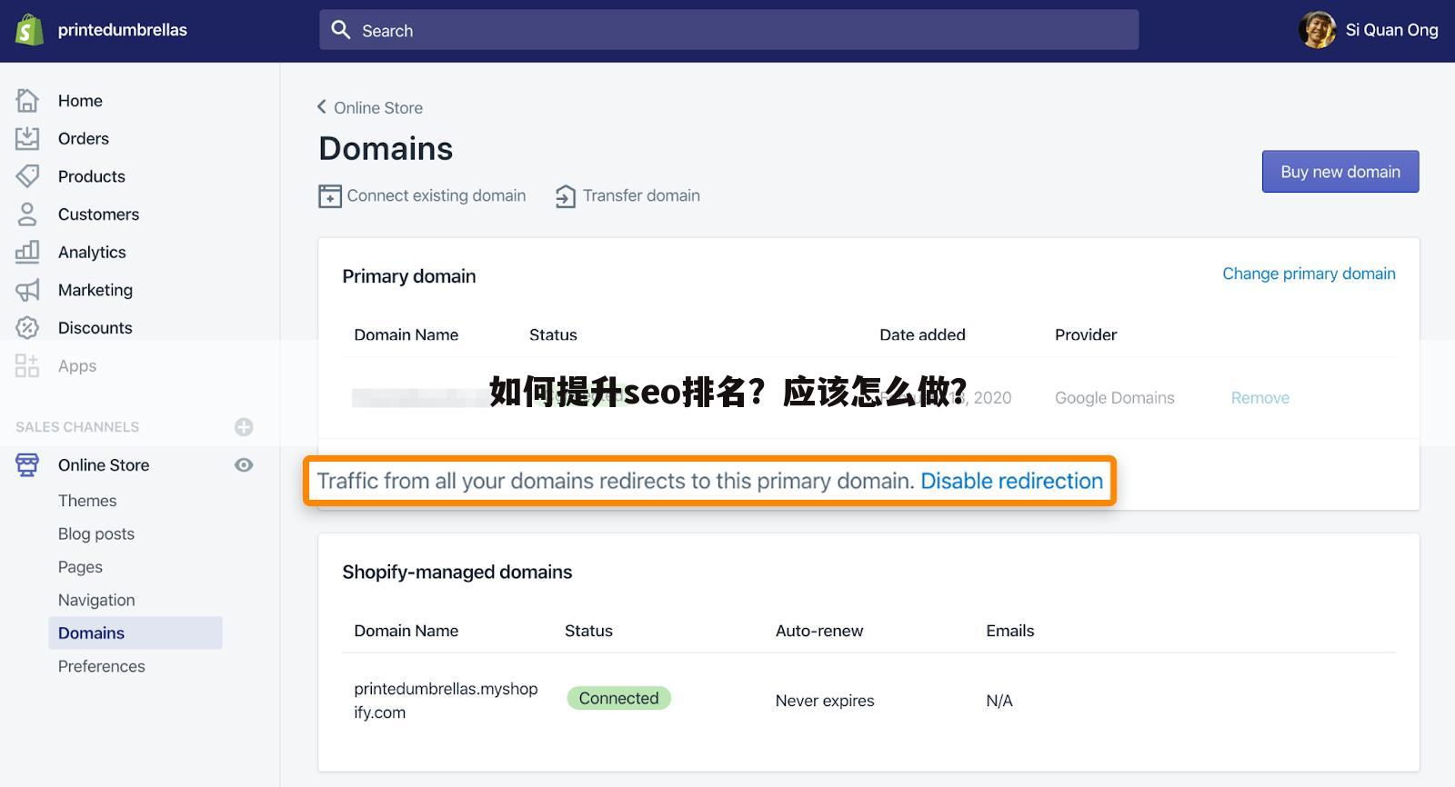Viewport: 1455px width, 787px height.
Task: Add a sales channel with plus icon
Action: pos(244,427)
